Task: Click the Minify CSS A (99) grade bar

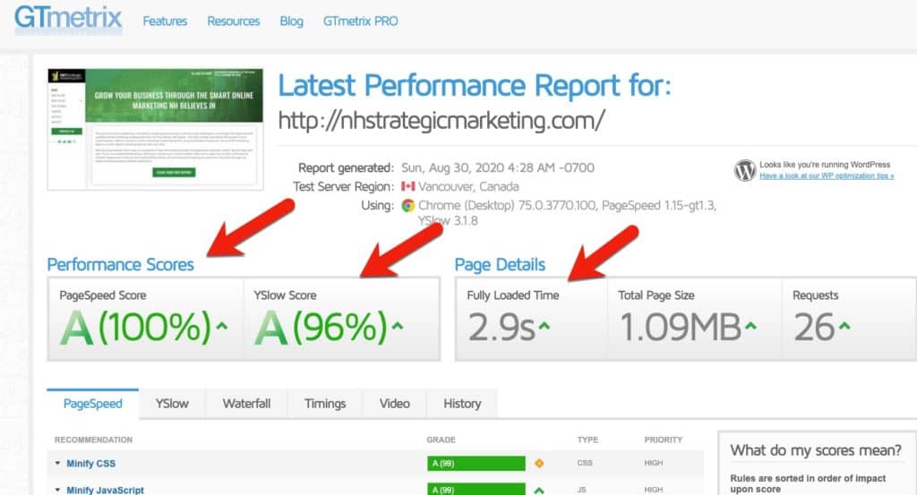Action: [476, 464]
